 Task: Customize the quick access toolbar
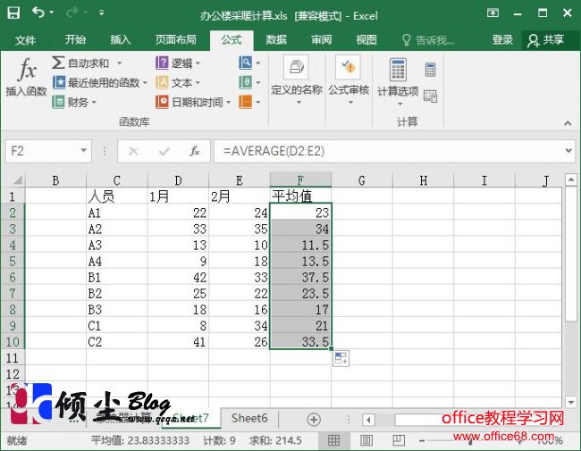click(101, 13)
